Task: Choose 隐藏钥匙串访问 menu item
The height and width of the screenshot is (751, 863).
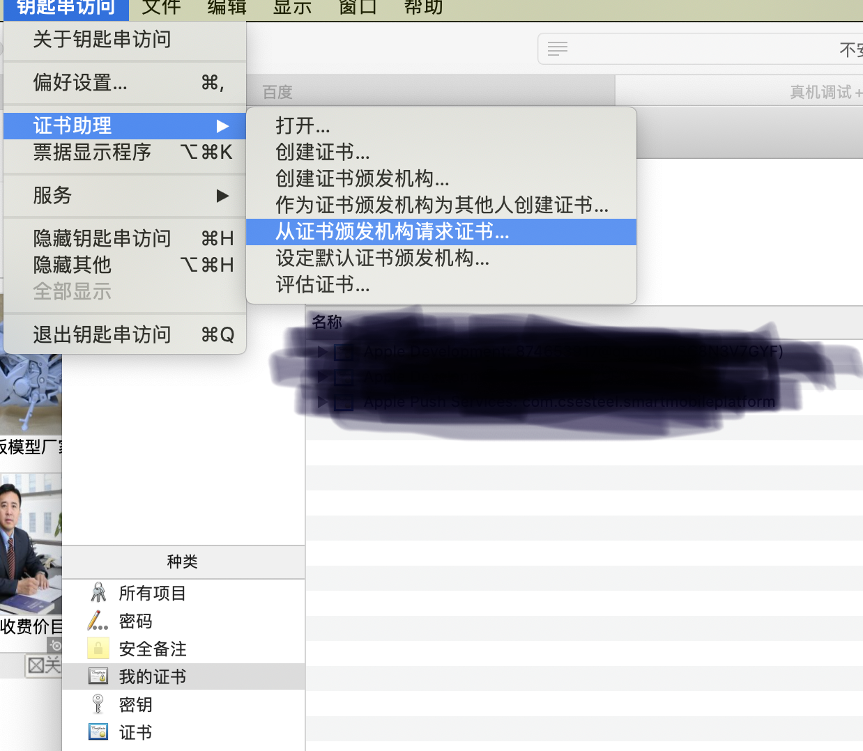Action: pos(125,239)
